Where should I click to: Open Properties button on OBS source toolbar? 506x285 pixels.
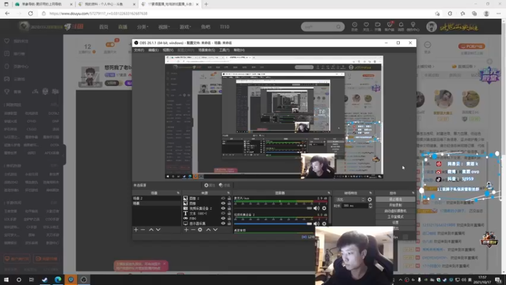pyautogui.click(x=209, y=185)
